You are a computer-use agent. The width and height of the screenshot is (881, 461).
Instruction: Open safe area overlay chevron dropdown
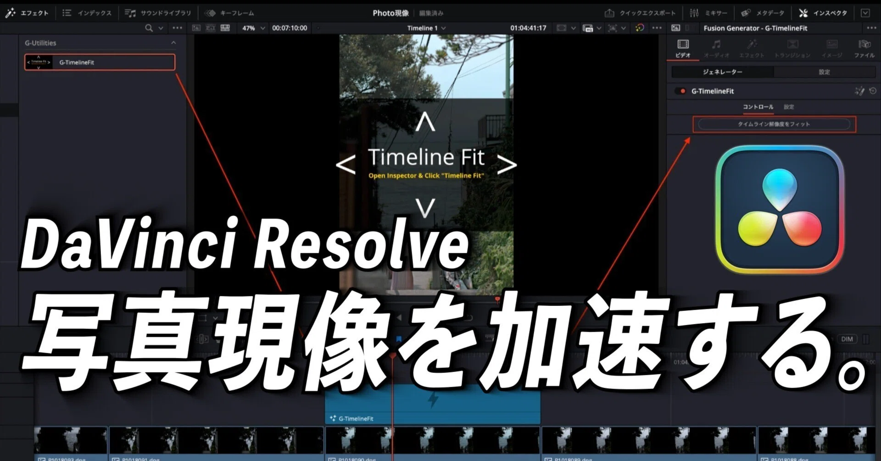point(573,28)
